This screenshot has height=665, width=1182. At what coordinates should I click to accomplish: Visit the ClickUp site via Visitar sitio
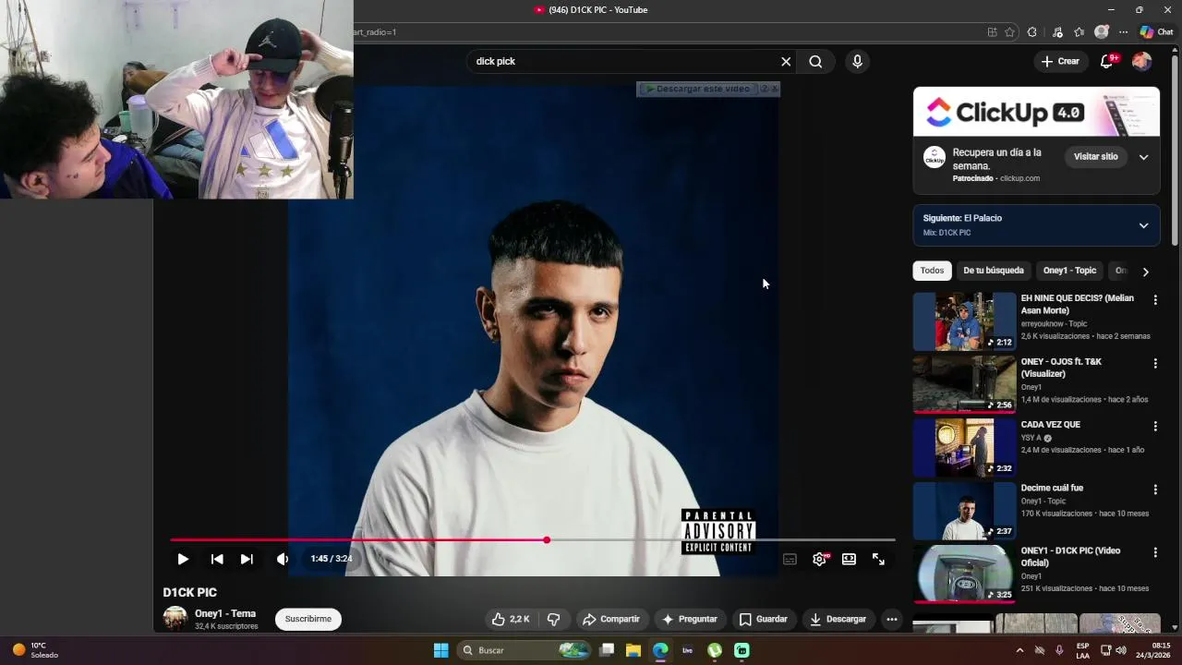click(x=1096, y=157)
